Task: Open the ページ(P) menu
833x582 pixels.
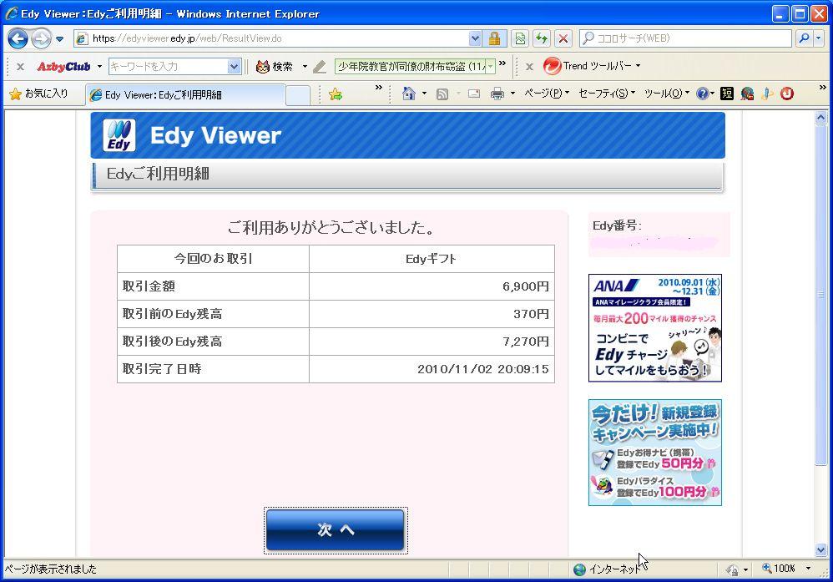Action: pos(547,94)
